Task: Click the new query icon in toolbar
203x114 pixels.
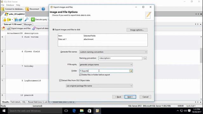Action: [x=4, y=20]
